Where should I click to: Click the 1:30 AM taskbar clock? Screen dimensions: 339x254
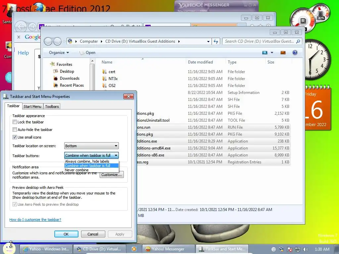[322, 249]
